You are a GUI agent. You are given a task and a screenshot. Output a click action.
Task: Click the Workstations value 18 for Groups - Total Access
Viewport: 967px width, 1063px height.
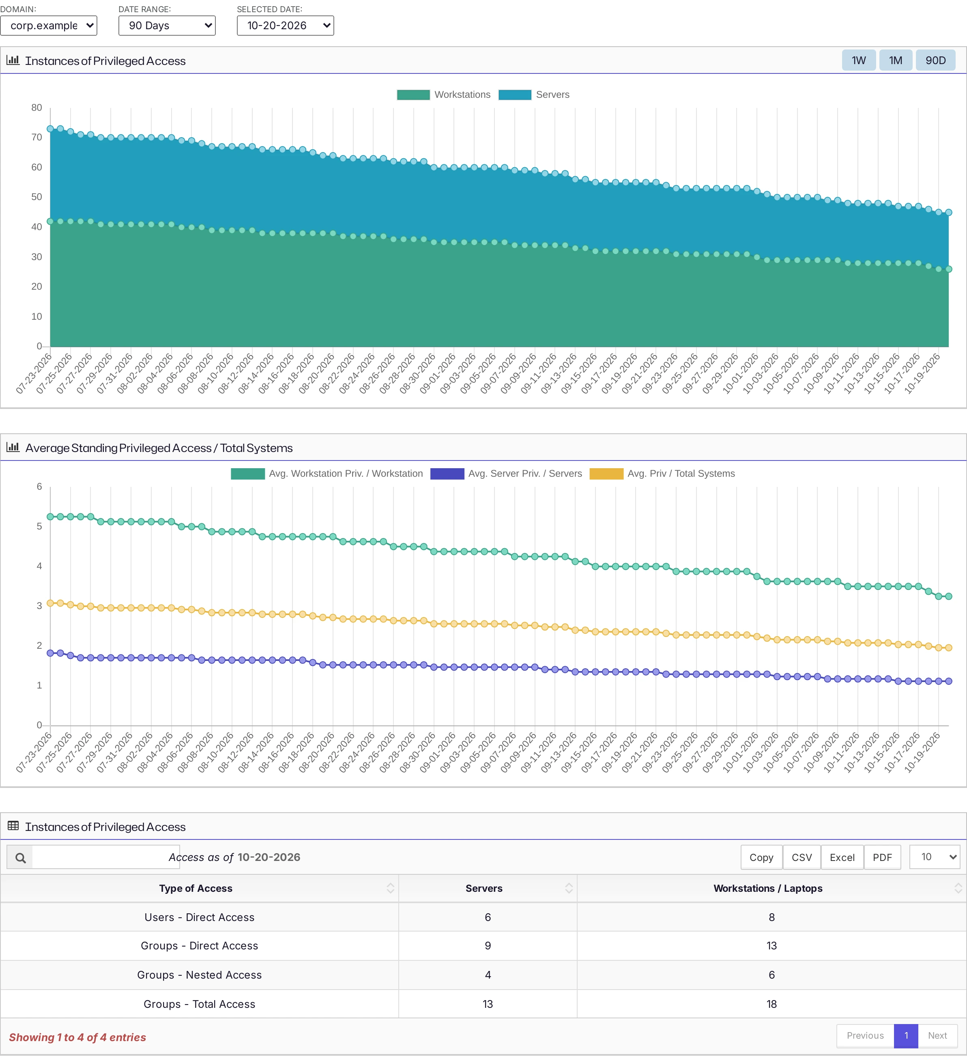(x=771, y=1004)
